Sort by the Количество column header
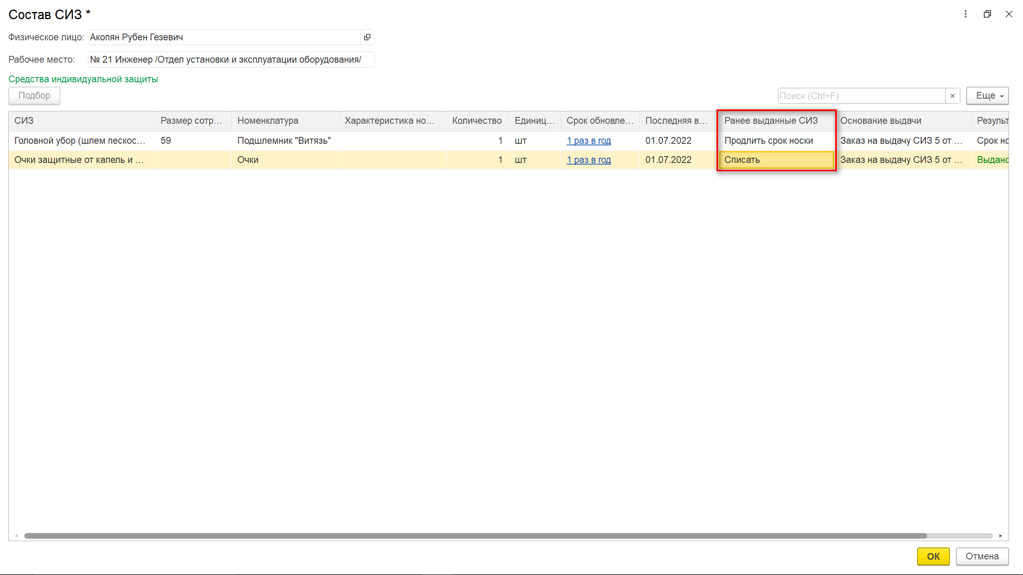This screenshot has width=1023, height=575. point(477,121)
